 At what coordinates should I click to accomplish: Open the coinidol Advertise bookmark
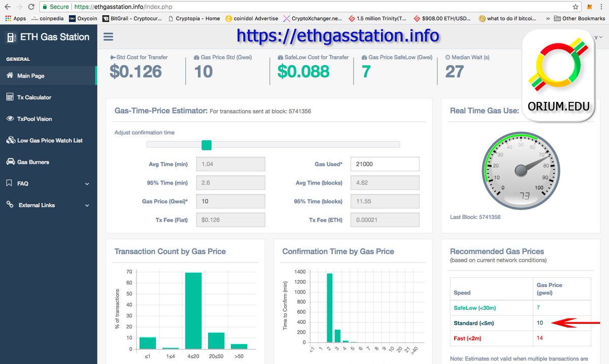(x=252, y=19)
